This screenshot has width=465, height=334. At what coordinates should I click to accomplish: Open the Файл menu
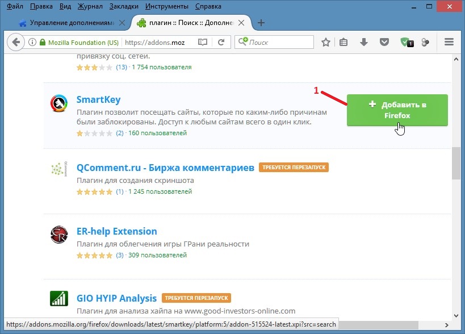pos(15,6)
